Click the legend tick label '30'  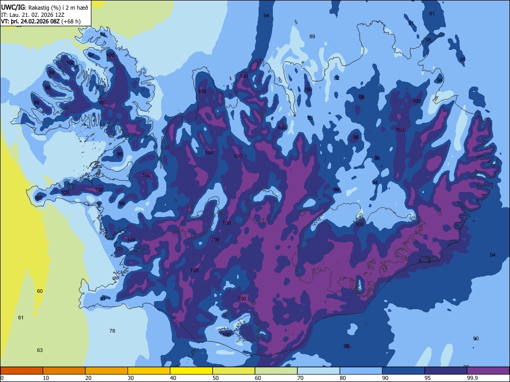(131, 378)
